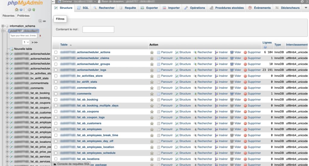The width and height of the screenshot is (309, 166).
Task: Expand the _fat_sb_locations node in sidebar
Action: pyautogui.click(x=7, y=142)
